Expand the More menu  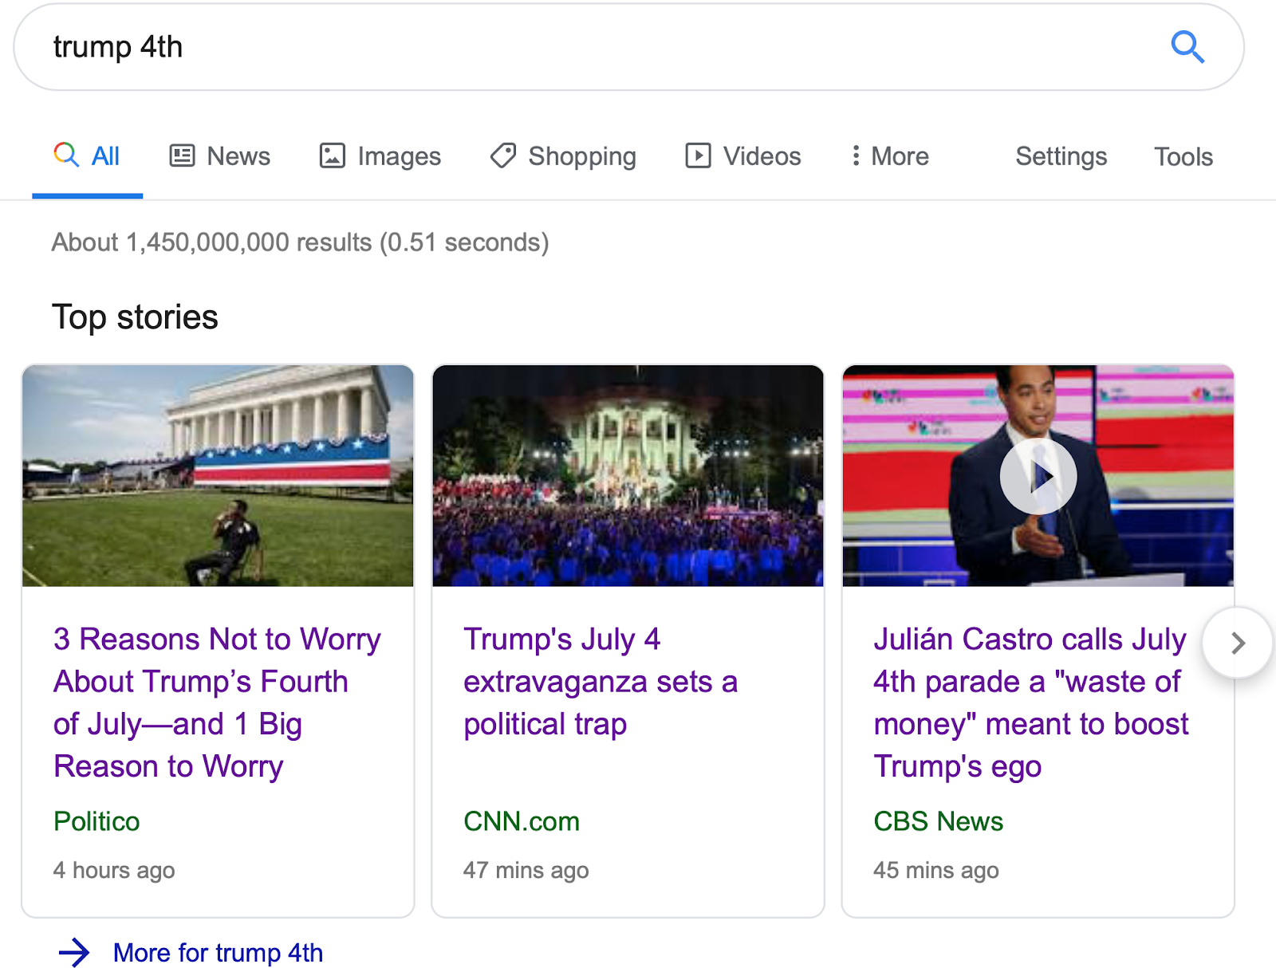click(889, 156)
